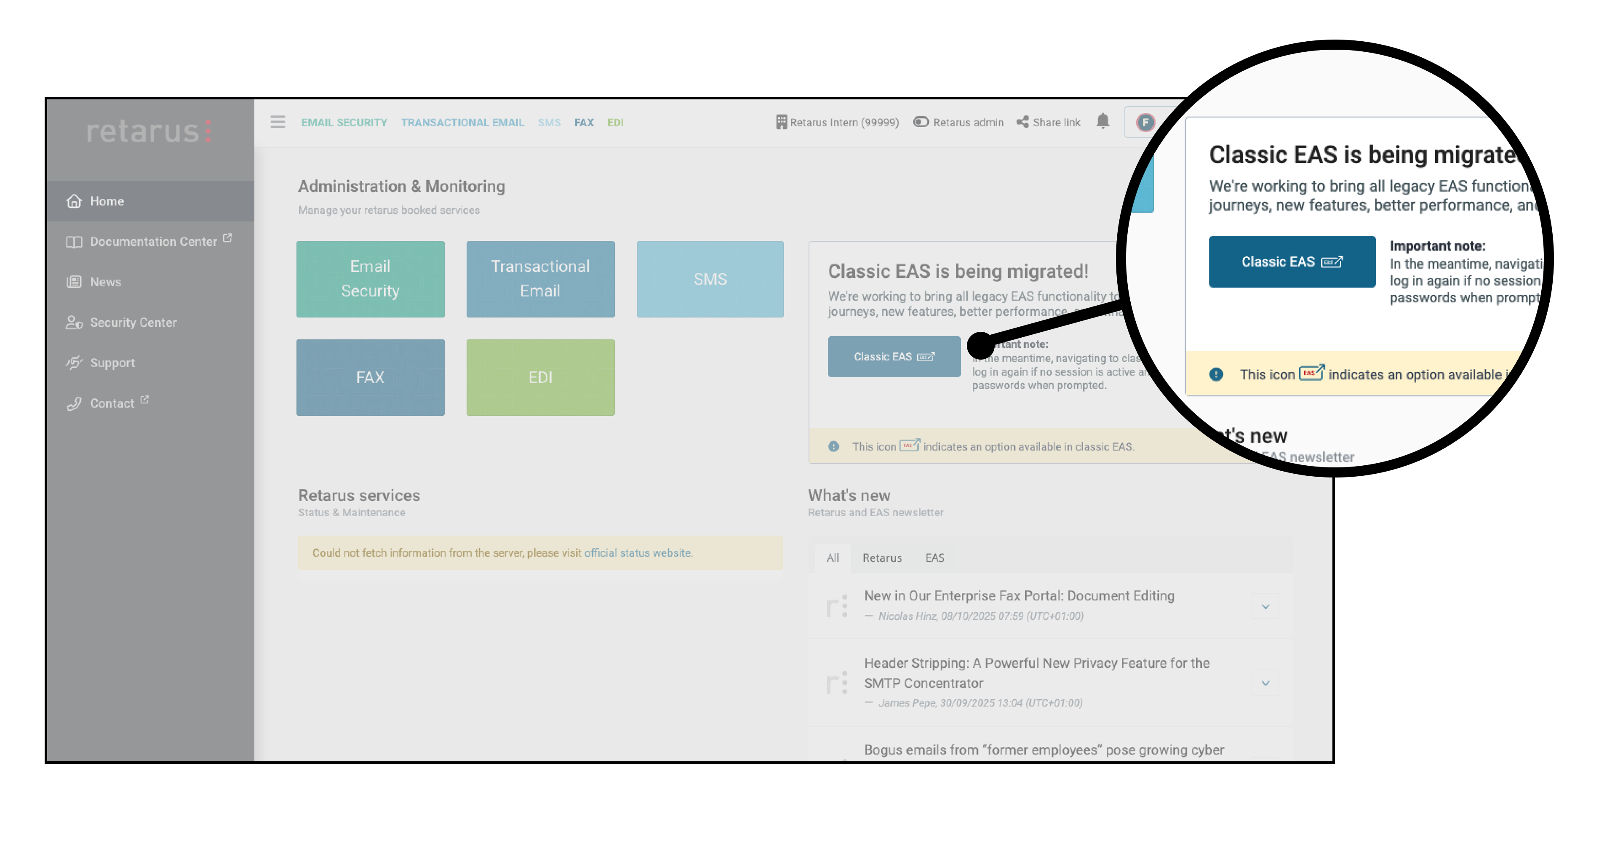Expand the Header Stripping news item

coord(1265,683)
